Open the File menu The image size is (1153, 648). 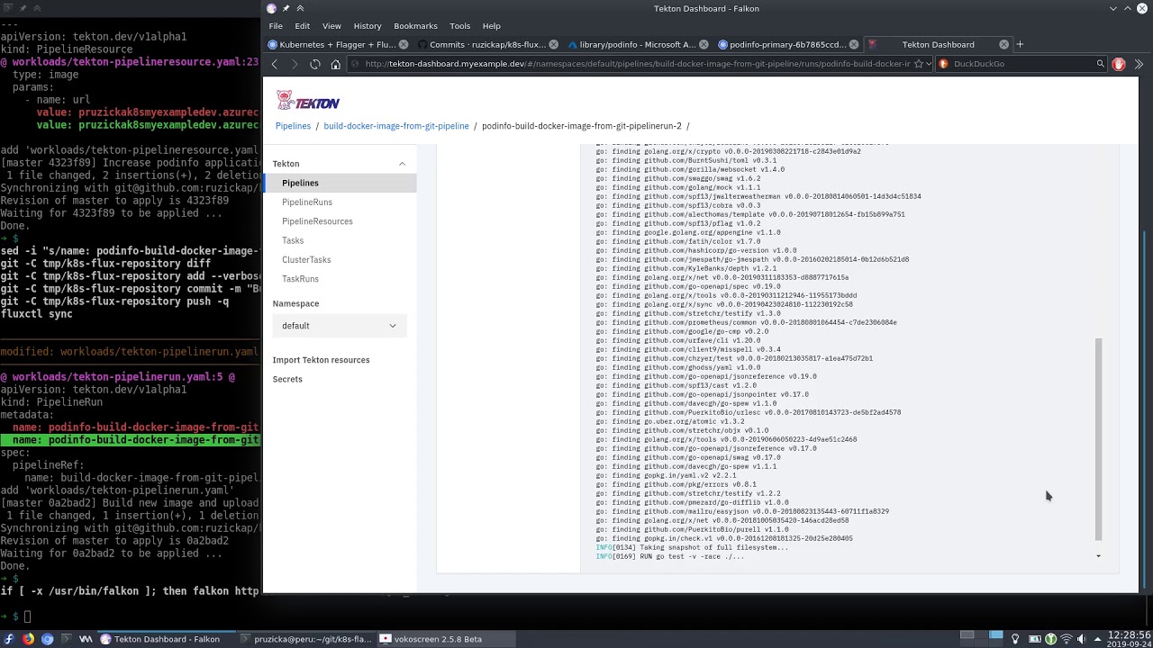click(276, 26)
